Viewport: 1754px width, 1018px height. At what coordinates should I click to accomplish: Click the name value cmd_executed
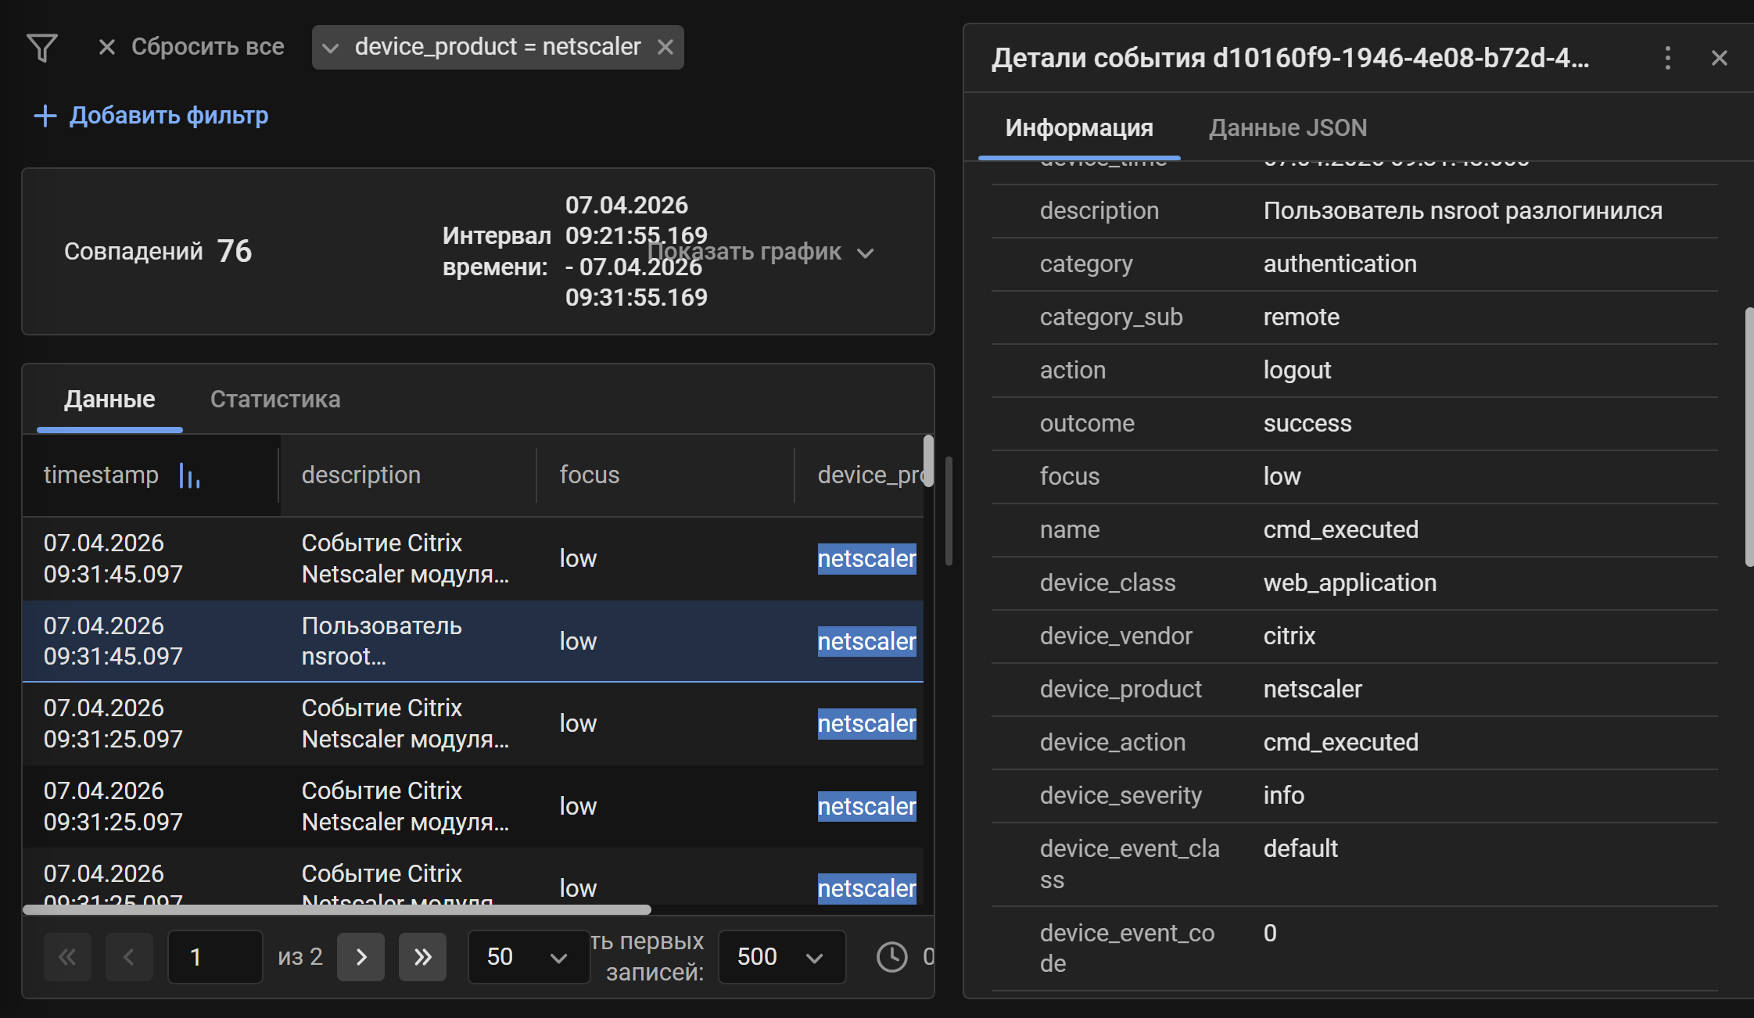click(1340, 530)
